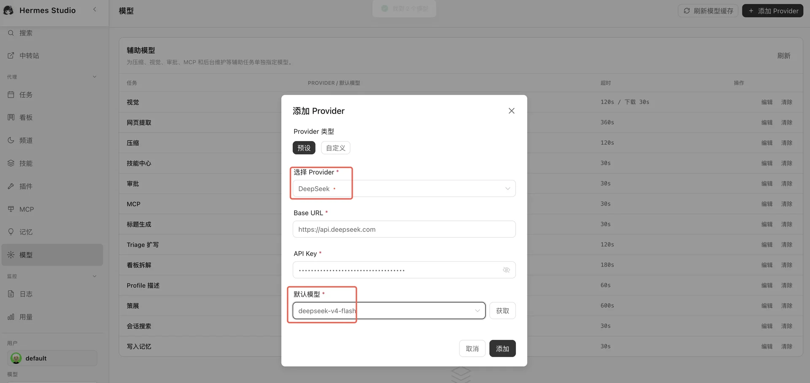810x383 pixels.
Task: Collapse the 代理 sidebar section
Action: [x=94, y=77]
